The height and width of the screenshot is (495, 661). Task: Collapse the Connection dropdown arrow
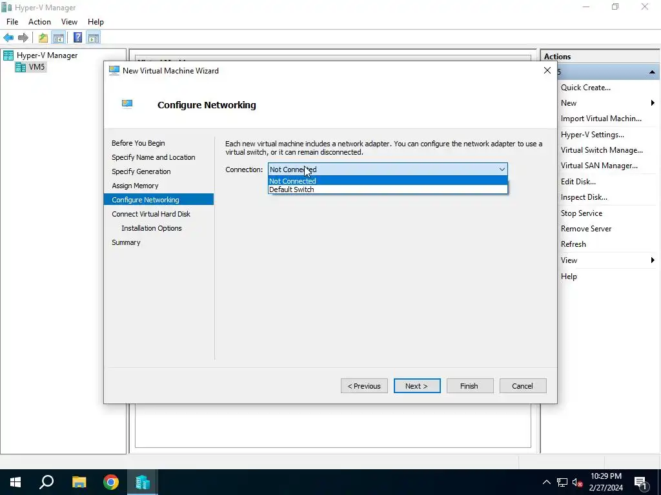click(502, 170)
